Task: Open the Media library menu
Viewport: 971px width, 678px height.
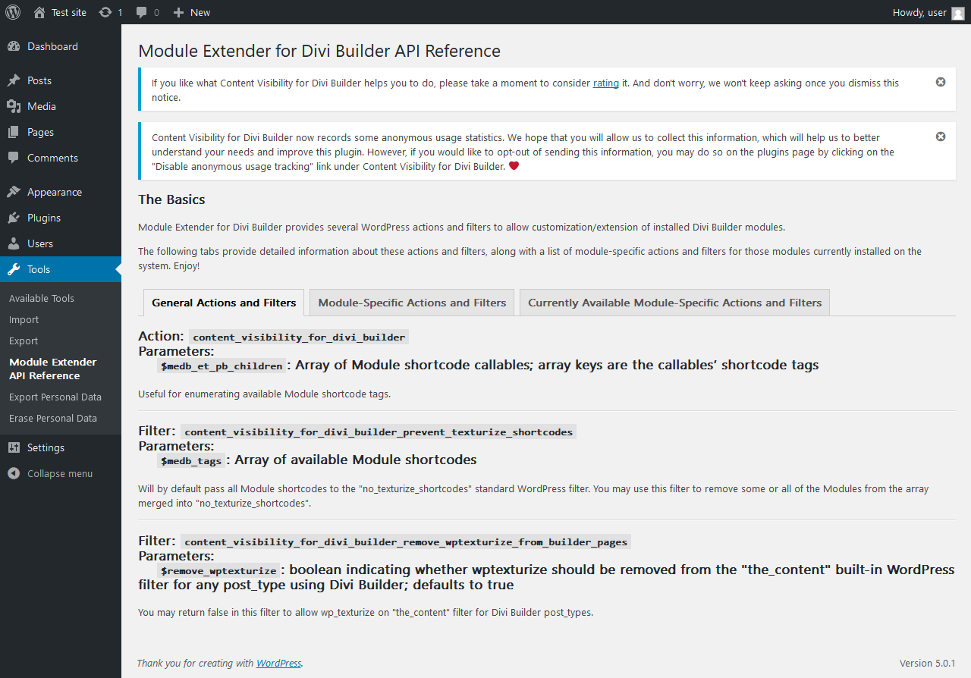Action: [x=61, y=106]
